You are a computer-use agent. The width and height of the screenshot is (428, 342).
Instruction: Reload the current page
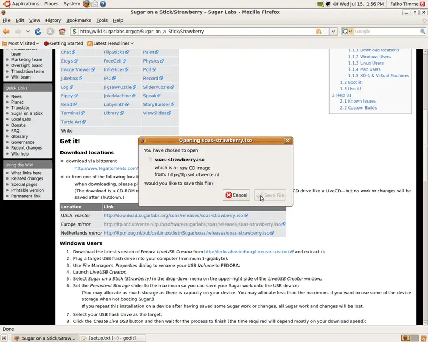pos(38,32)
